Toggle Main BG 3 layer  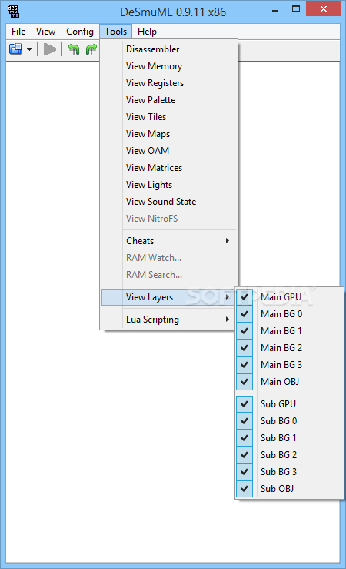pyautogui.click(x=289, y=365)
